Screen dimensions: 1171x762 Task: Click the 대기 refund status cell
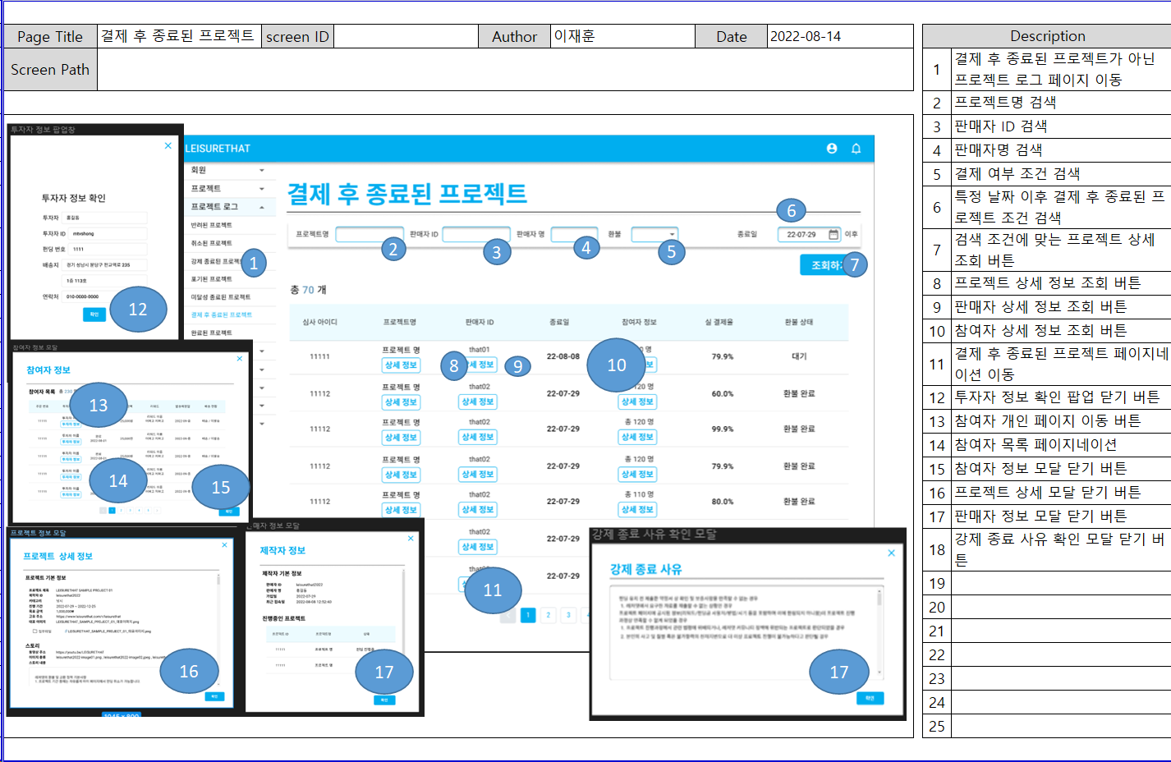pos(799,356)
